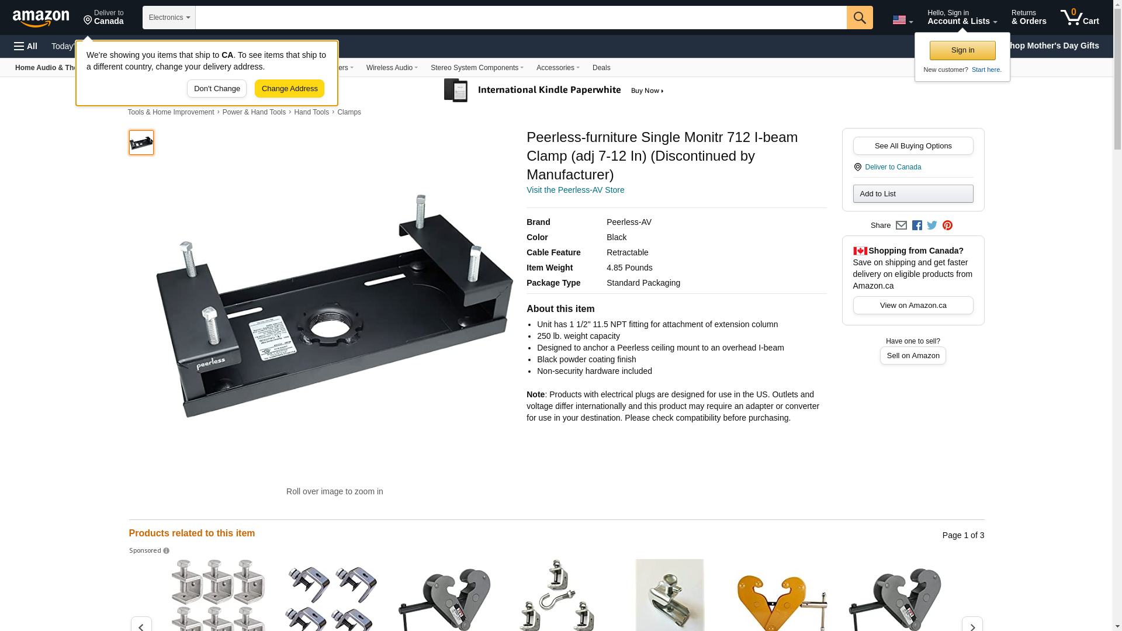
Task: Expand the Electronics search category dropdown
Action: click(x=169, y=18)
